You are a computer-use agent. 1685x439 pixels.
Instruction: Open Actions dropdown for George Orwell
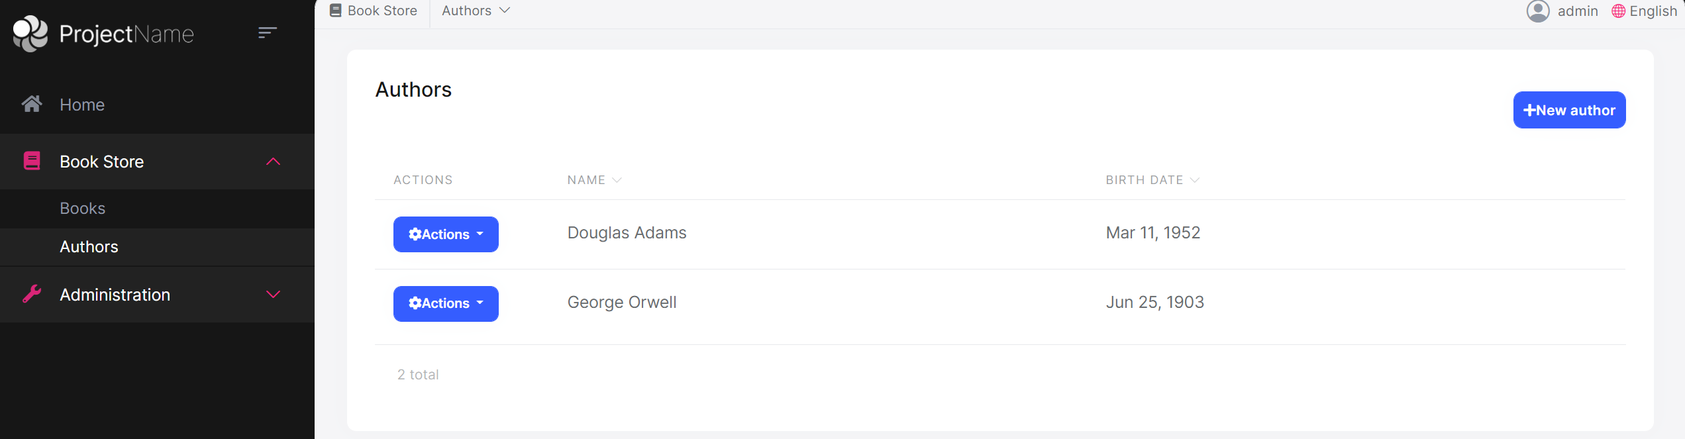tap(446, 303)
